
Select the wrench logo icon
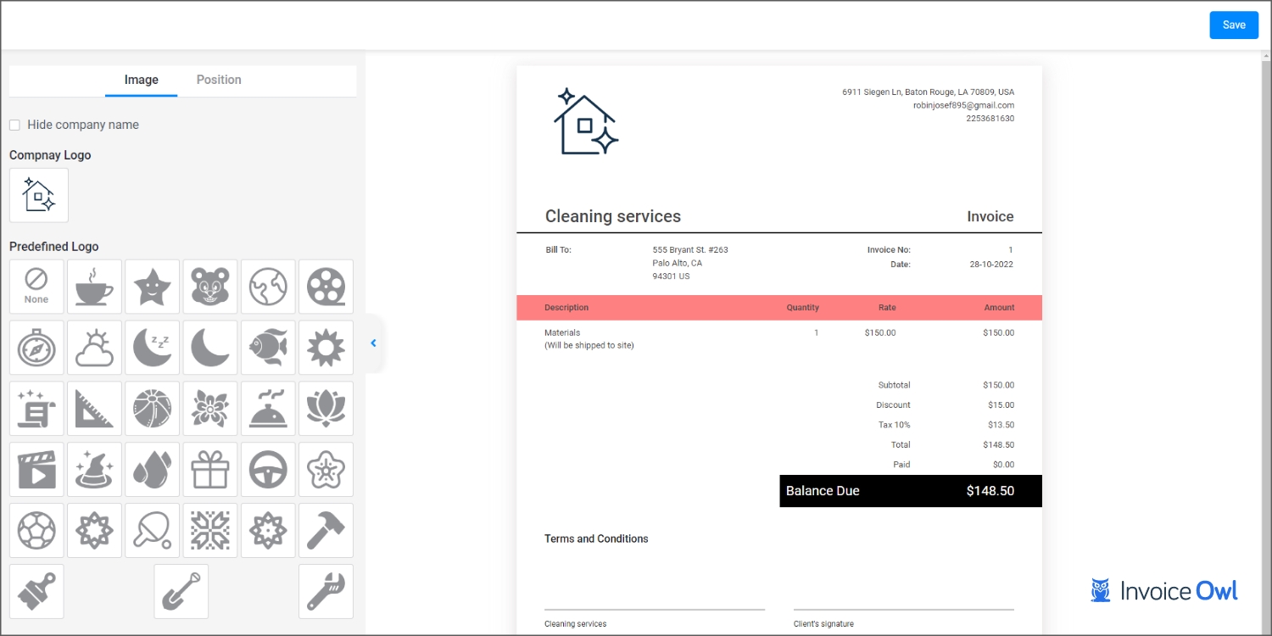click(326, 591)
